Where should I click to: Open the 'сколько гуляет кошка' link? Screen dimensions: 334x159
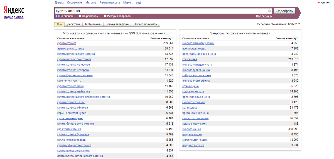tap(196, 70)
